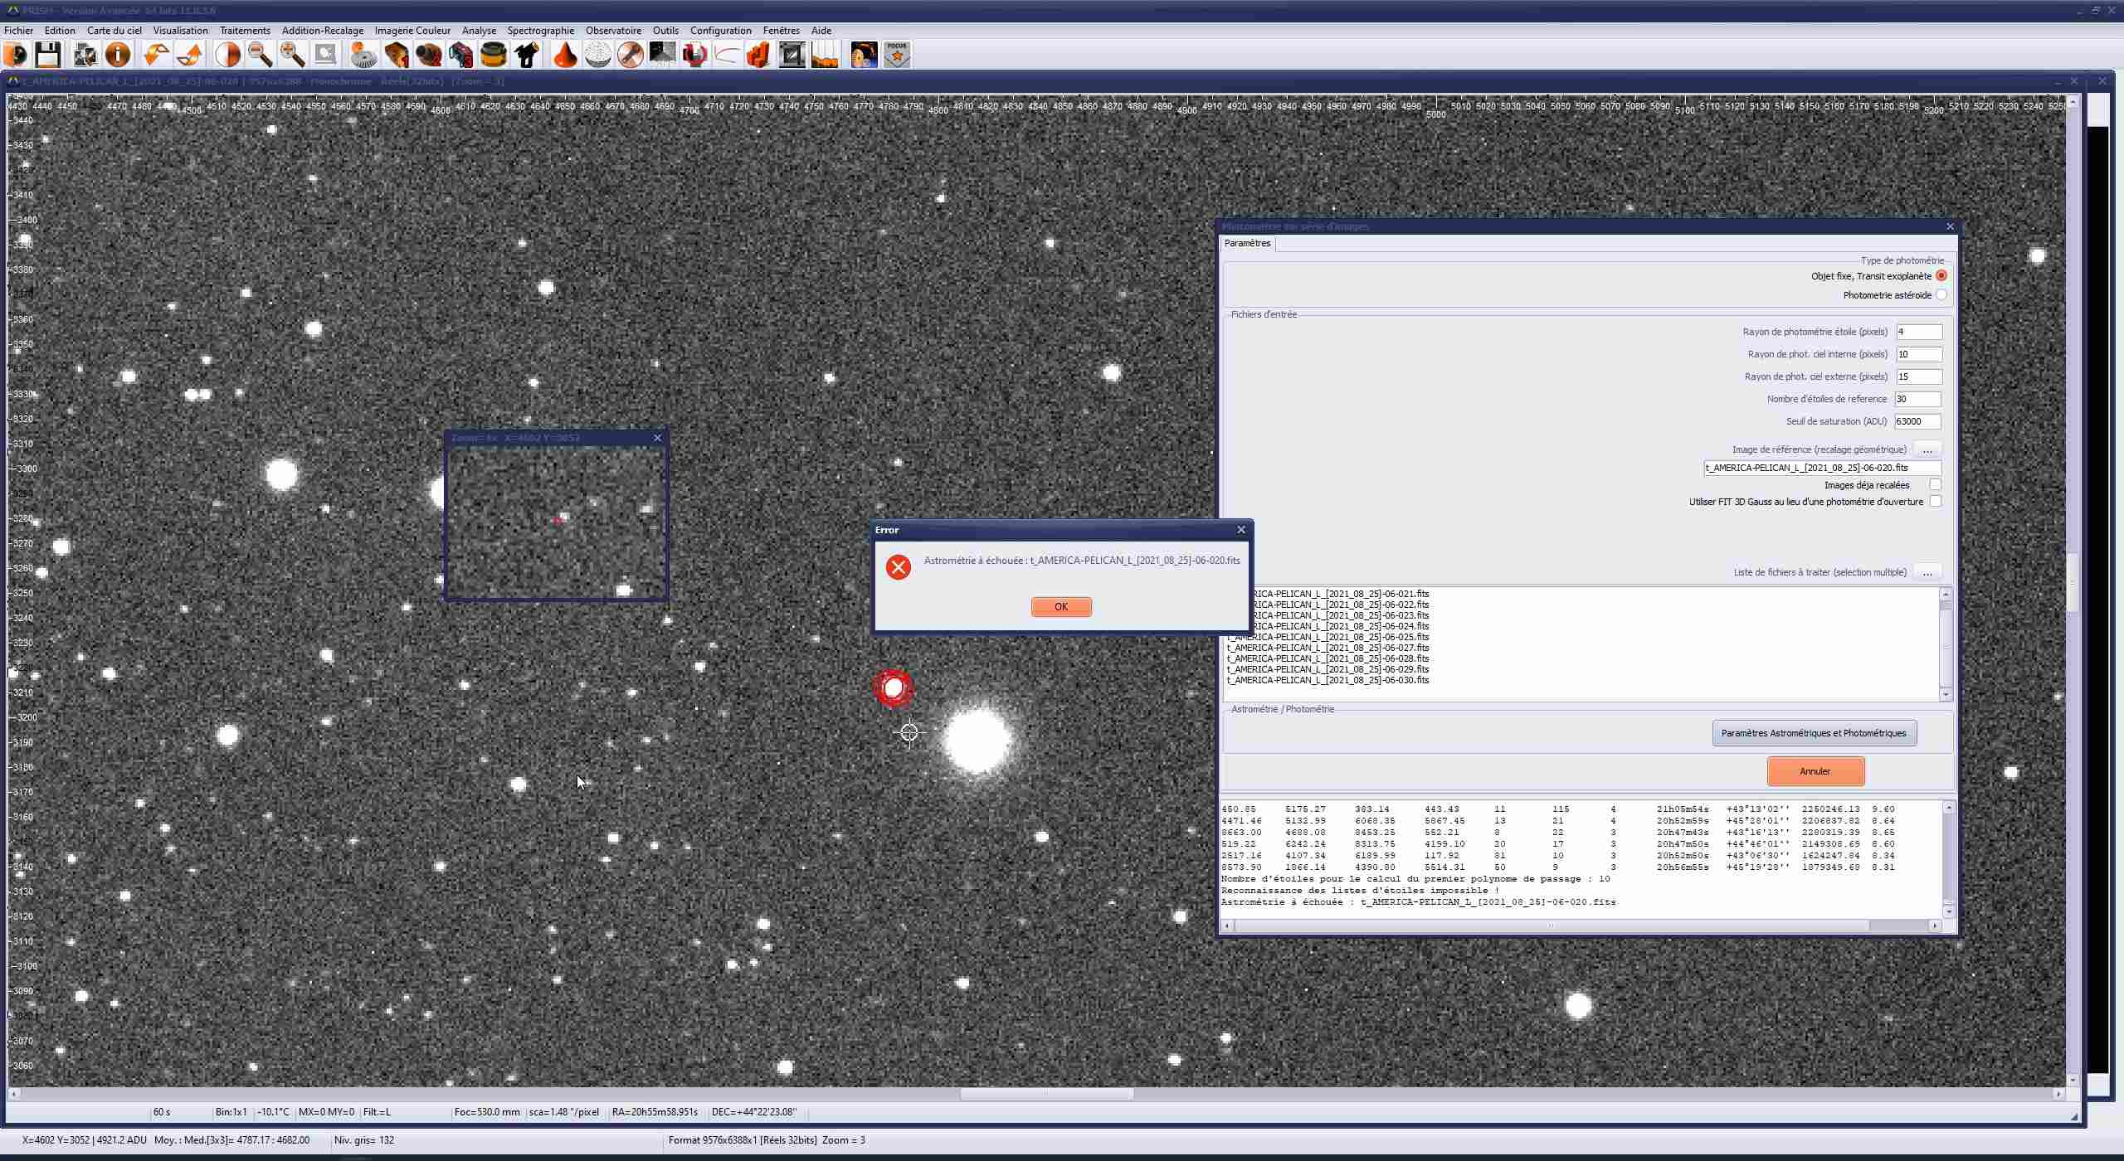
Task: Click the zoom in magnifier icon
Action: (x=292, y=56)
